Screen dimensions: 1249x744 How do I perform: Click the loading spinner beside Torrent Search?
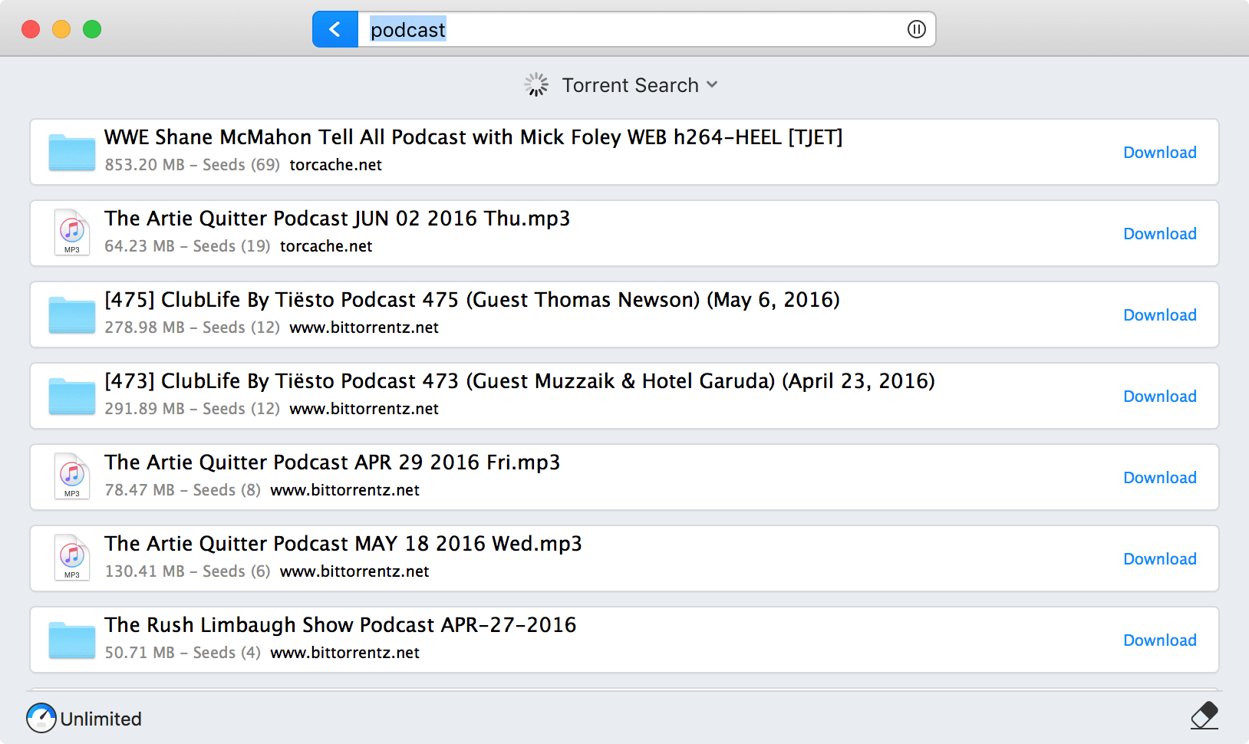tap(536, 84)
